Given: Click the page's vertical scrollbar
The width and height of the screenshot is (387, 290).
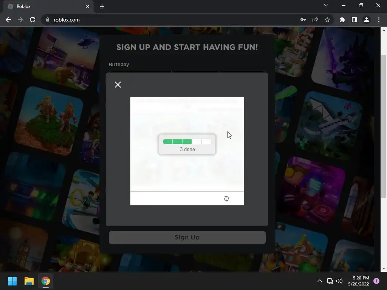Looking at the screenshot, I should [x=384, y=126].
